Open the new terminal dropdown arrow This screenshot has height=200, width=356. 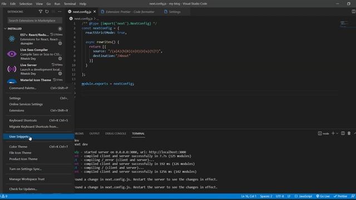[x=337, y=133]
